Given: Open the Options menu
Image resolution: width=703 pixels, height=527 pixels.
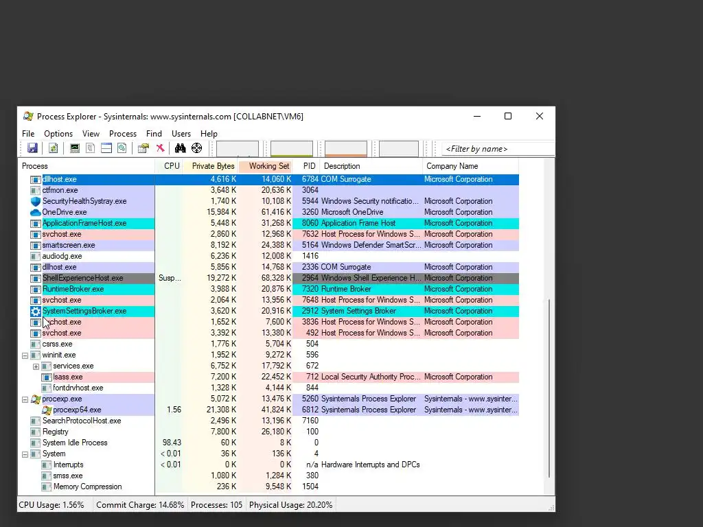Looking at the screenshot, I should point(58,134).
